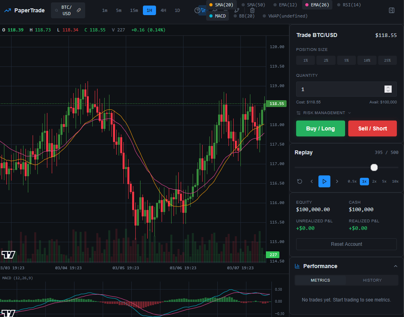
Task: Collapse the Performance panel chevron
Action: [395, 266]
